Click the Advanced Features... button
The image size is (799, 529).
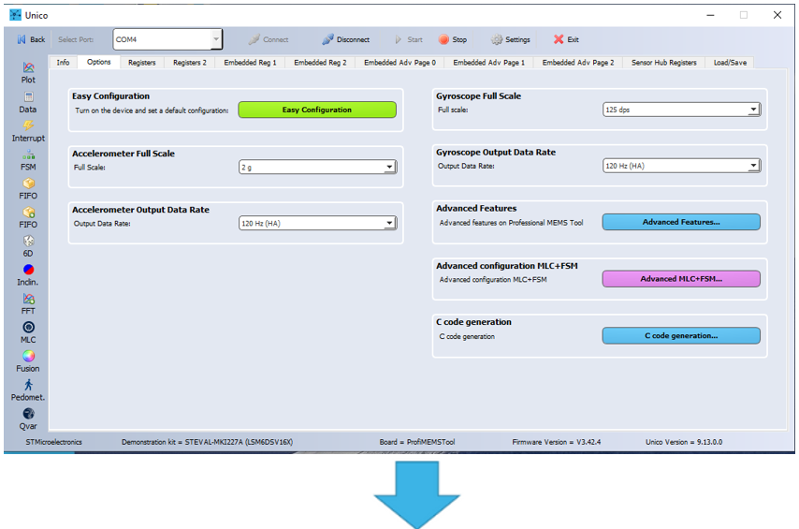click(681, 222)
